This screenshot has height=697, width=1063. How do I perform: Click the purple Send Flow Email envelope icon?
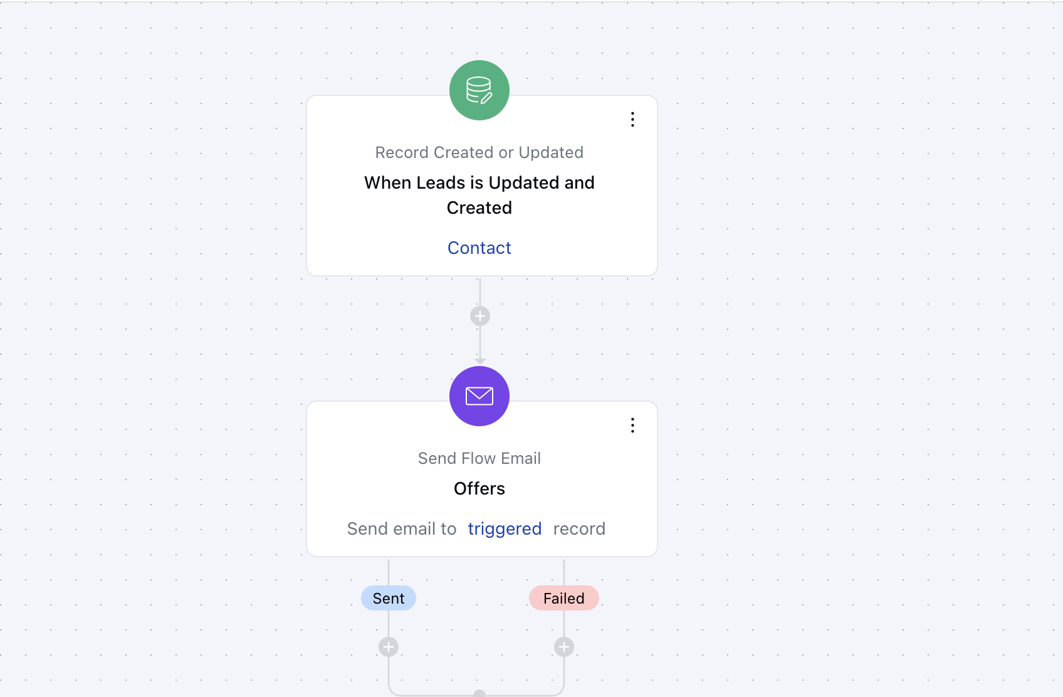(479, 396)
